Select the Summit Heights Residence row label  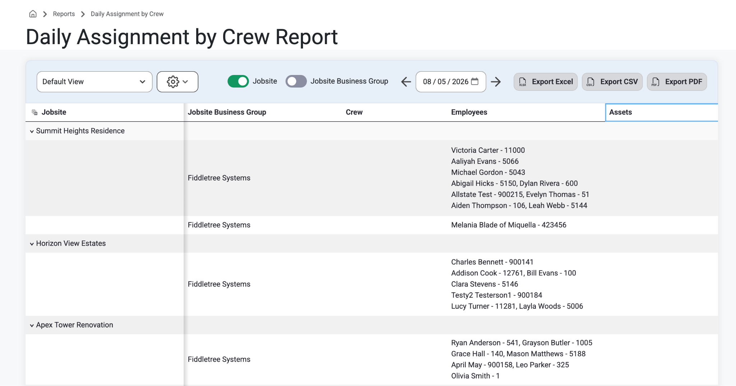pos(80,131)
